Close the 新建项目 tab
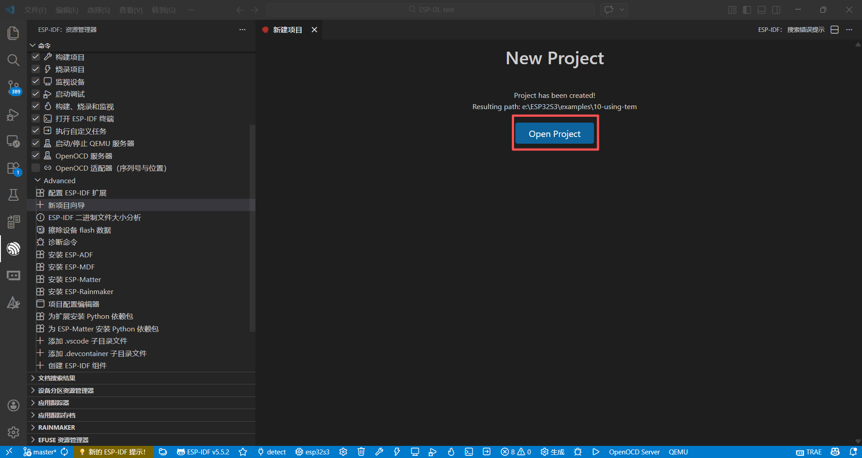Screen dimensions: 862x458 pyautogui.click(x=314, y=30)
